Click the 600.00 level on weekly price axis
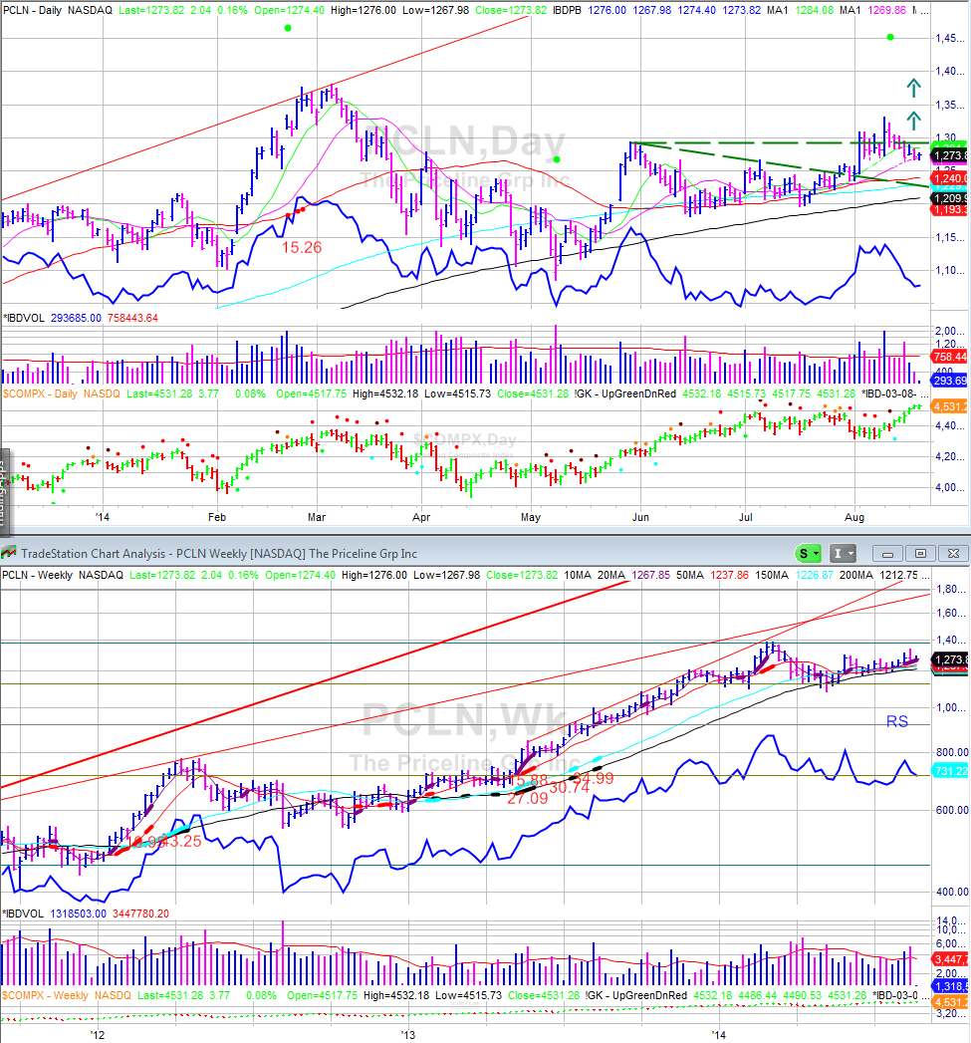The height and width of the screenshot is (1043, 971). (952, 810)
